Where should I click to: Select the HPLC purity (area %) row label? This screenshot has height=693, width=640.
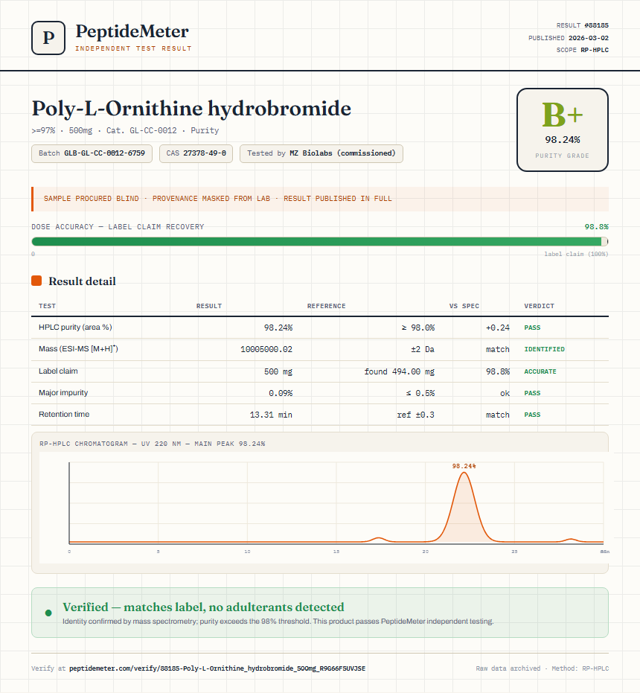[x=75, y=327]
